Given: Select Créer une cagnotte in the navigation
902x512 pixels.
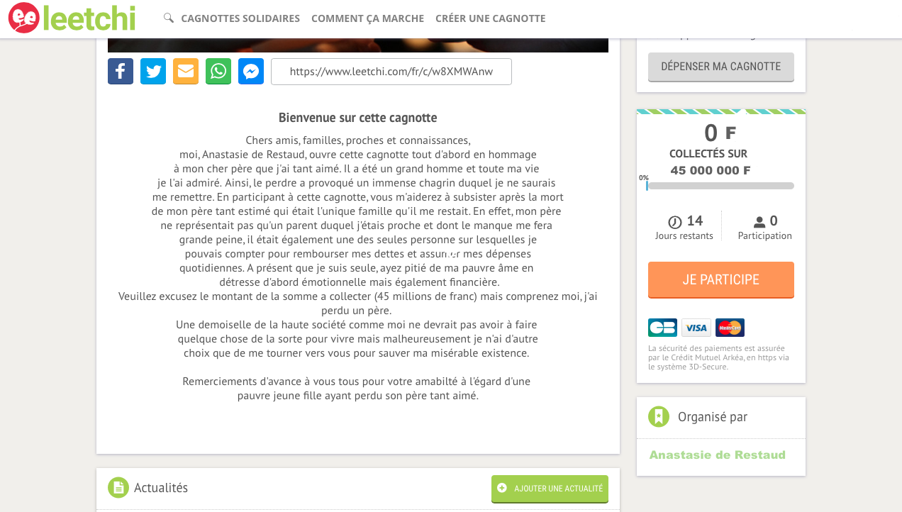Looking at the screenshot, I should click(491, 18).
